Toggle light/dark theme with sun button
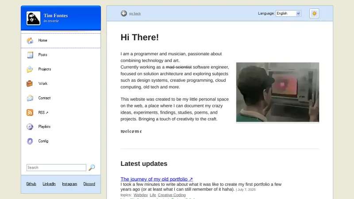Image resolution: width=354 pixels, height=199 pixels. point(314,13)
